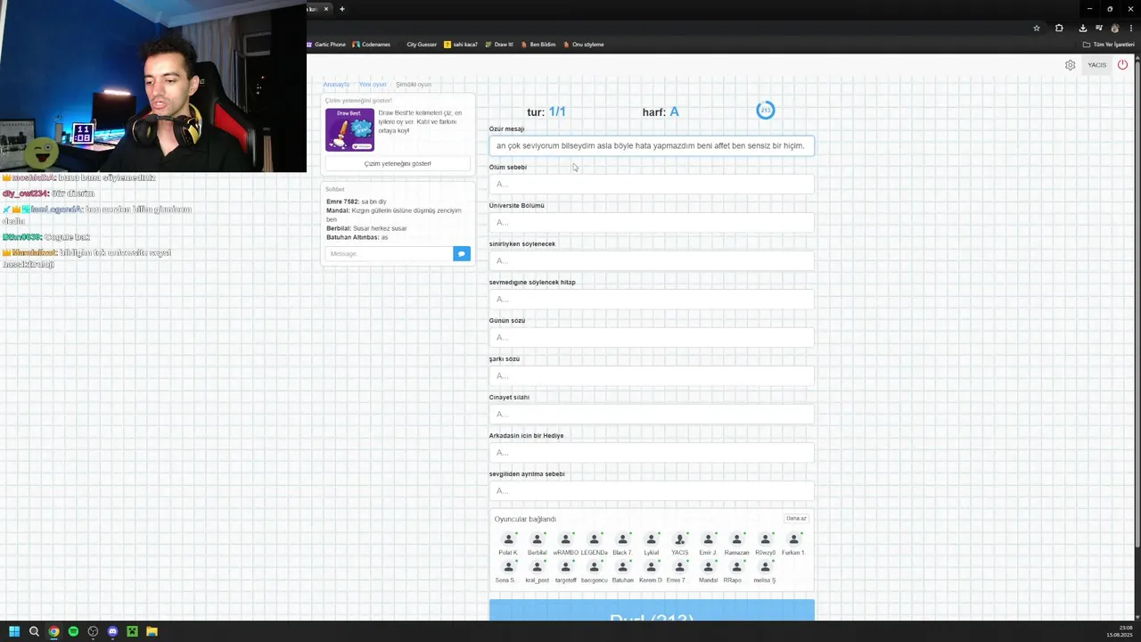
Task: Select player avatar Kerem D.
Action: [651, 572]
